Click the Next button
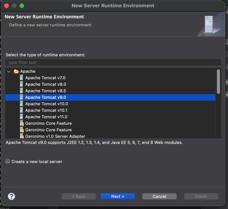 118,196
